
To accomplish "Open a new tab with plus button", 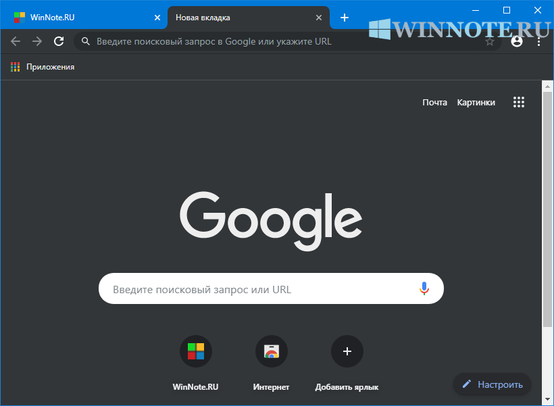I will coord(345,18).
